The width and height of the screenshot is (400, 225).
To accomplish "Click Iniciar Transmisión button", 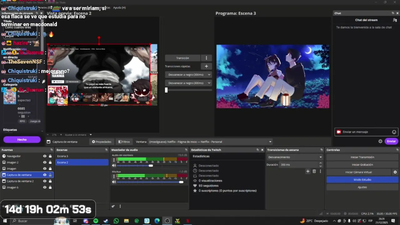I will (x=362, y=157).
